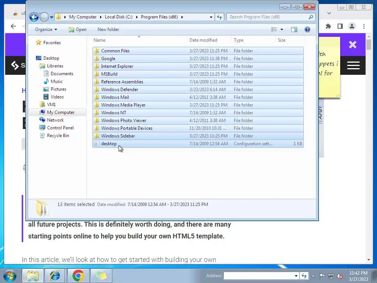
Task: Open recent pages dropdown beside Forward arrow
Action: pyautogui.click(x=52, y=17)
